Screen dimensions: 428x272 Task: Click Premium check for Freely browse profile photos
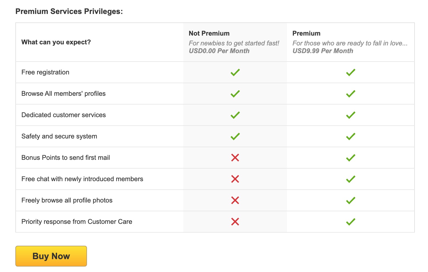pos(351,201)
